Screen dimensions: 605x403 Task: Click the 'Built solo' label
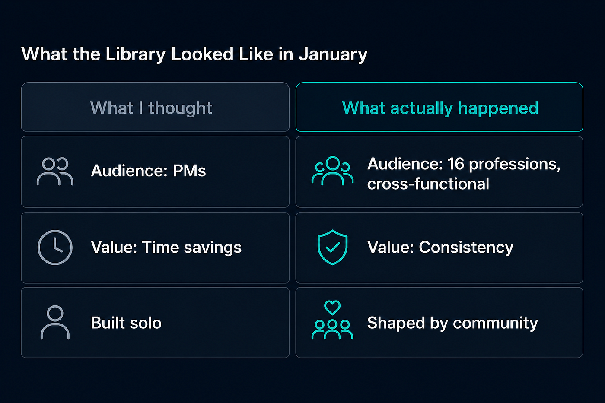126,323
